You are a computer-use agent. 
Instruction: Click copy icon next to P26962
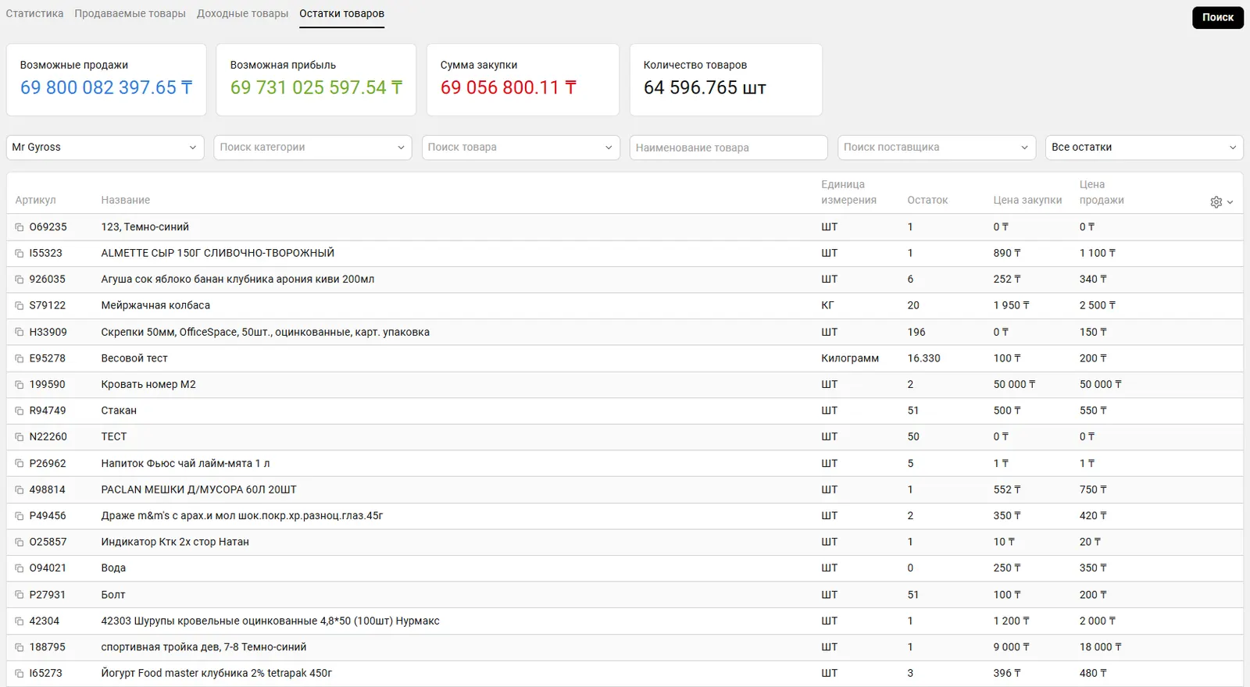20,464
